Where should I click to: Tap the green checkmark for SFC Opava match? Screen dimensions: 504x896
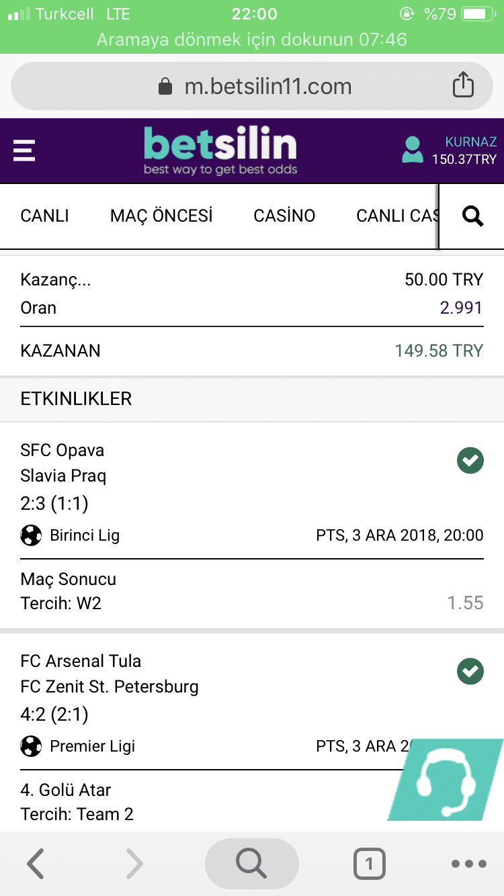(x=470, y=461)
